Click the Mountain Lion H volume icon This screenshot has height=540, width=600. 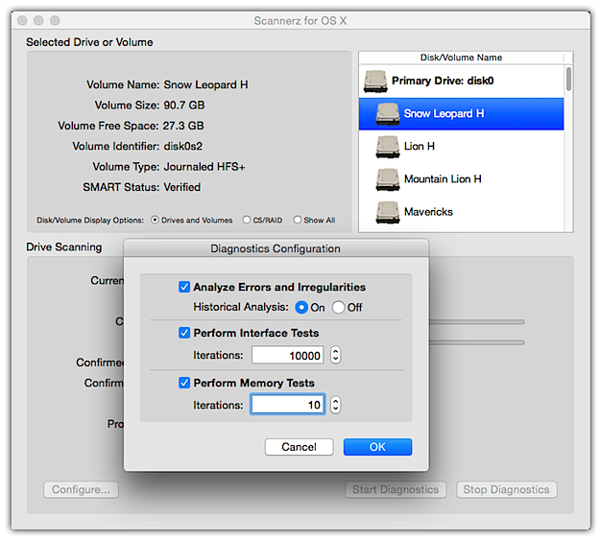tap(388, 179)
